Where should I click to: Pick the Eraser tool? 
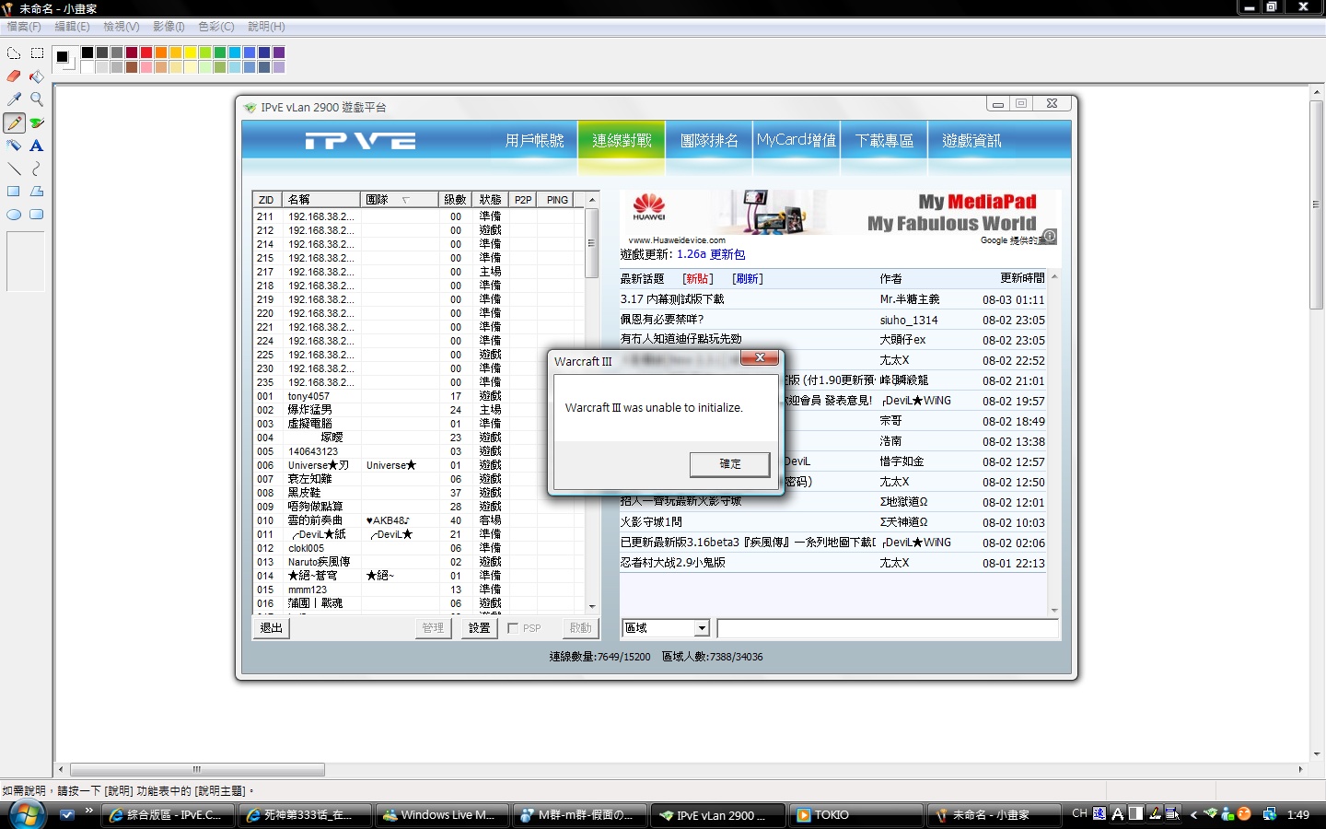click(x=14, y=76)
